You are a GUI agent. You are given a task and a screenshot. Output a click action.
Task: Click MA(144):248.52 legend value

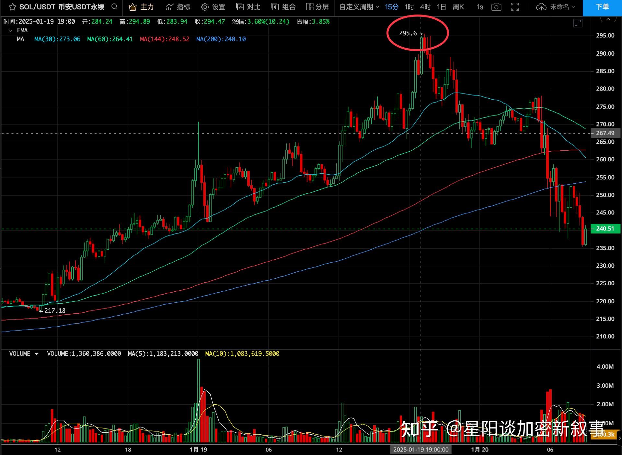coord(165,39)
